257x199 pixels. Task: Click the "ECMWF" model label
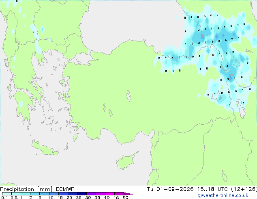[x=65, y=189]
